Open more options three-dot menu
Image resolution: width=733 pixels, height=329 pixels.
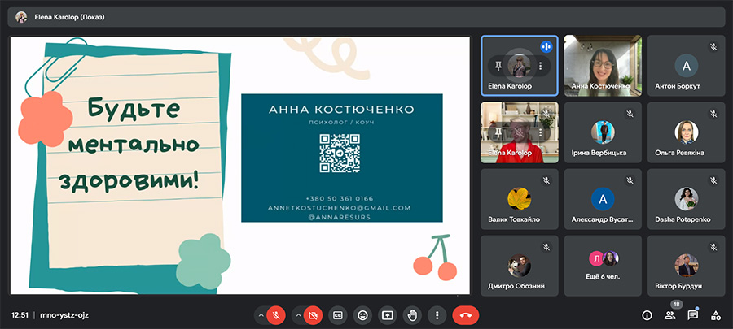(437, 314)
